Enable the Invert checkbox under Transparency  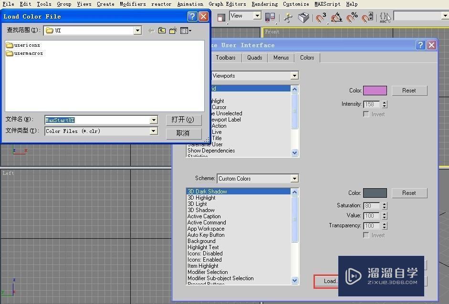[366, 235]
